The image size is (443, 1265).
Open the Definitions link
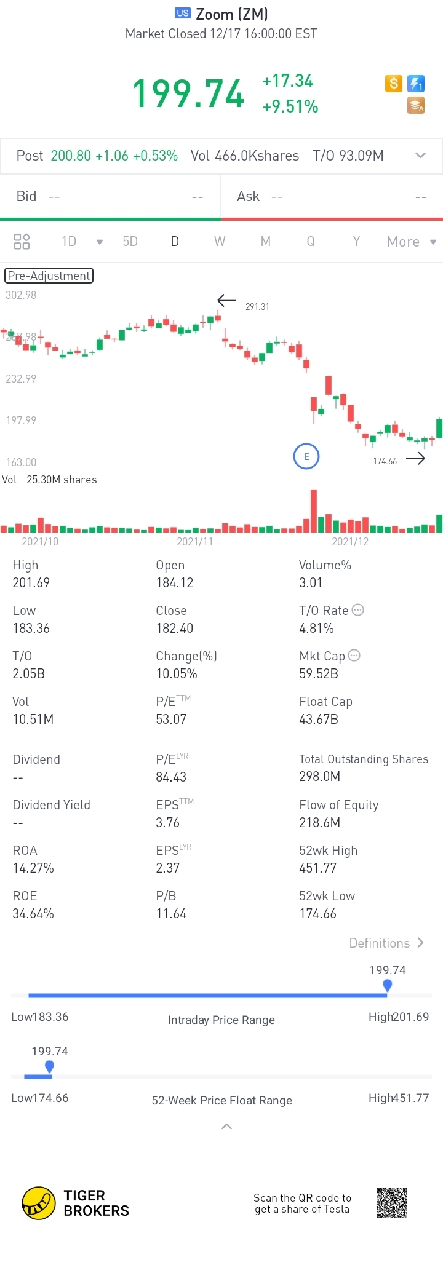coord(386,943)
